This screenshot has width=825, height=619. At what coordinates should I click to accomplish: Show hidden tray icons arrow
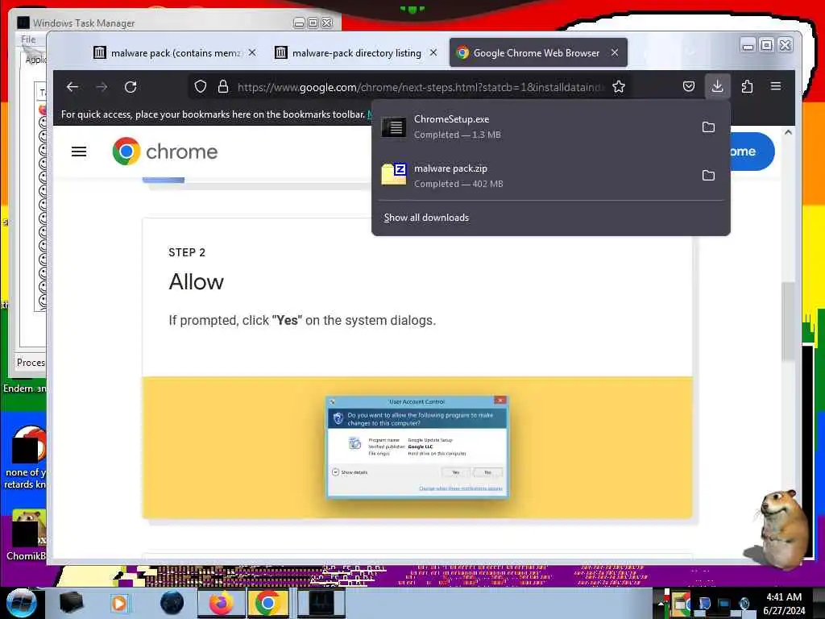click(661, 604)
